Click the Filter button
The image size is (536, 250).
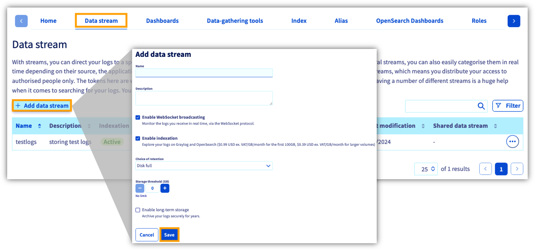pos(508,106)
